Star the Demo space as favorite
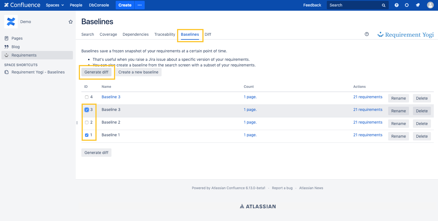The image size is (438, 221). tap(71, 22)
